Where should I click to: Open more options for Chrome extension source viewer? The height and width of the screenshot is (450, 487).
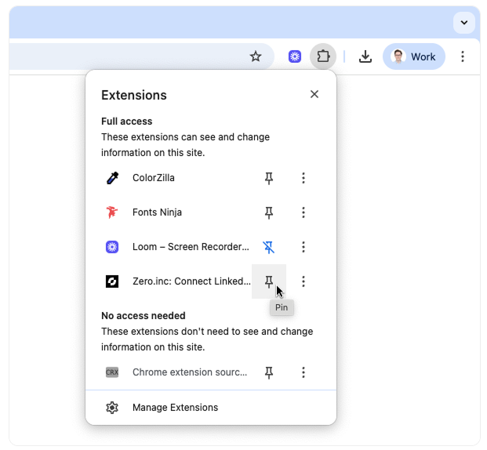(303, 372)
